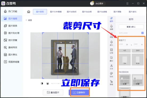This screenshot has width=147, height=98.
Task: Click the bottom-right crop corner handle
Action: click(88, 78)
